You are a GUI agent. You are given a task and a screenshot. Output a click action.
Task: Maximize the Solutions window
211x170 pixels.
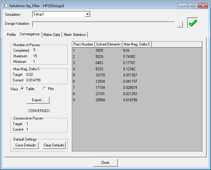click(x=193, y=6)
